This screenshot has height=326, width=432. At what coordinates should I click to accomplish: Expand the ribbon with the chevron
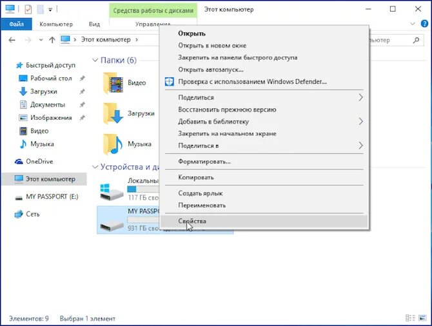(413, 24)
